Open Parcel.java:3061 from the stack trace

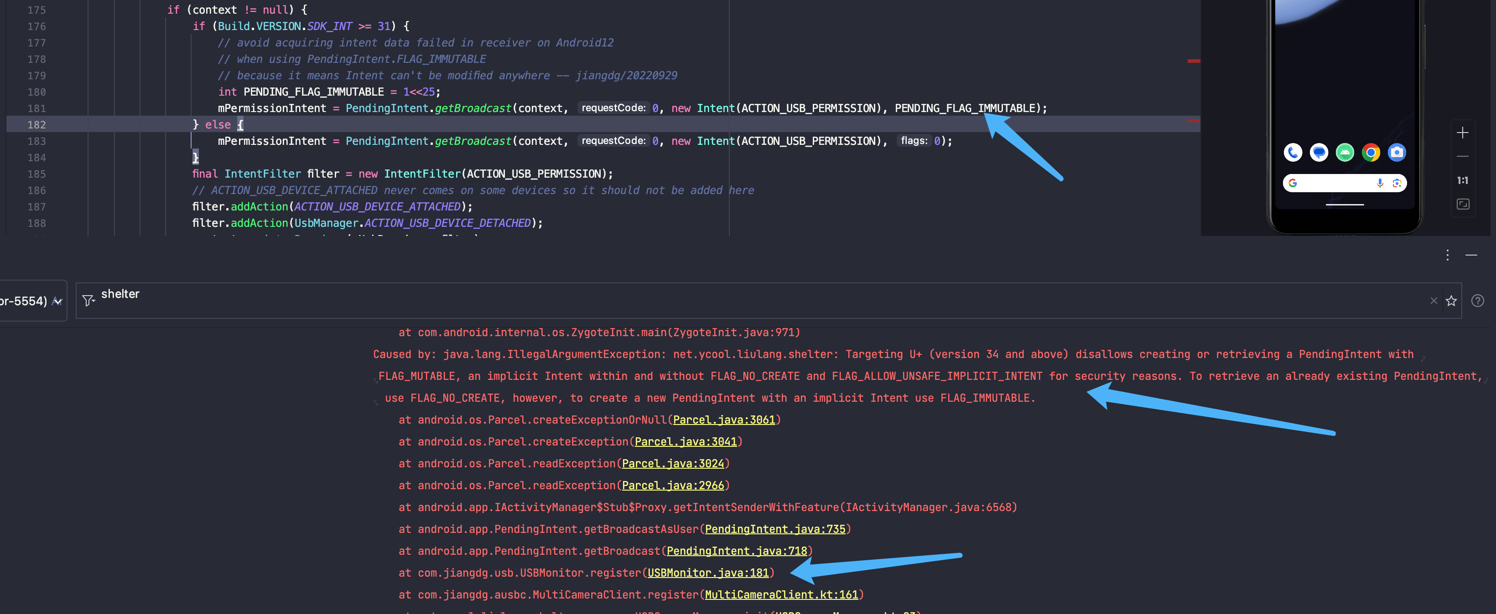click(724, 419)
